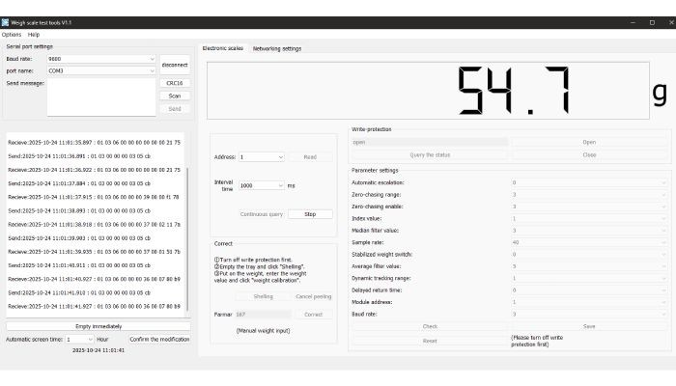Click the parameter Save button
Viewport: 676px width, 386px height.
(x=589, y=326)
